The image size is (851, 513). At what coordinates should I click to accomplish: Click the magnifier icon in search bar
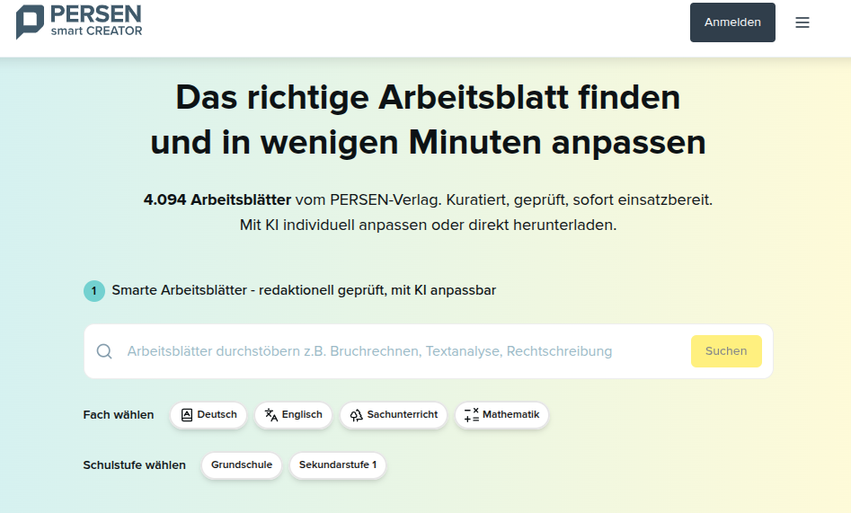pos(104,351)
